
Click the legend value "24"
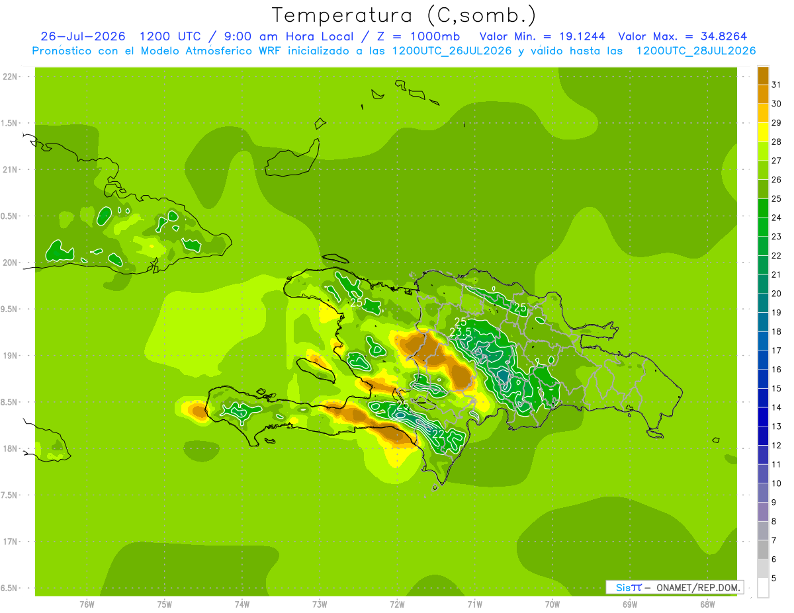point(776,218)
